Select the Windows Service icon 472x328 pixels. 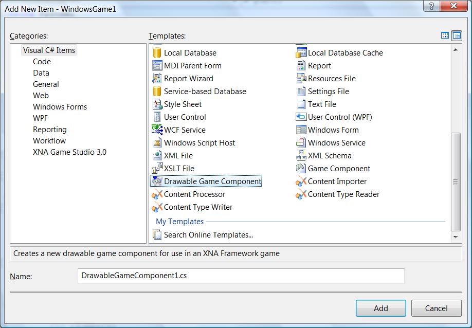(x=301, y=142)
